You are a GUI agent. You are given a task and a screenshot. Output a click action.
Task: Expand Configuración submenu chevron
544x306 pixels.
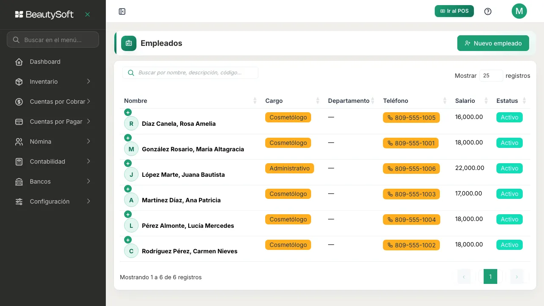click(88, 201)
